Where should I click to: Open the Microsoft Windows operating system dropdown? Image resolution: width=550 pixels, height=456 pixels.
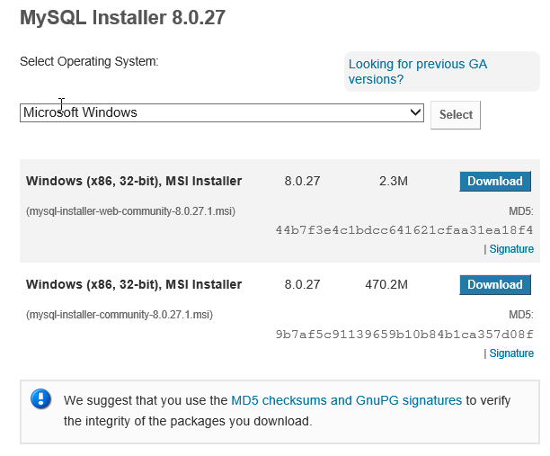click(x=222, y=112)
